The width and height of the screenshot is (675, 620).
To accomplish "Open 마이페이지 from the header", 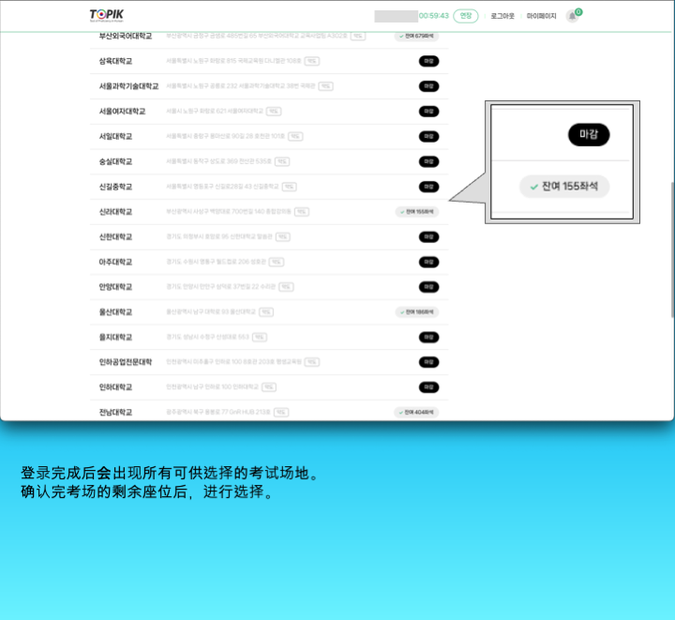I will click(541, 16).
